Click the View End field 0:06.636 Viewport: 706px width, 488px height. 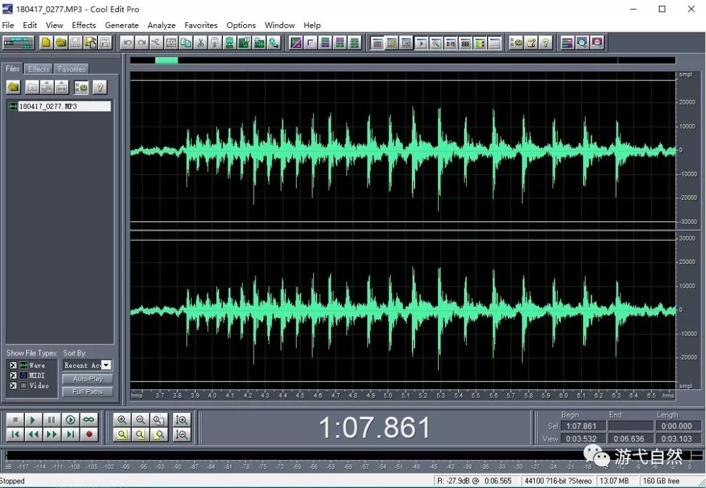pos(631,438)
